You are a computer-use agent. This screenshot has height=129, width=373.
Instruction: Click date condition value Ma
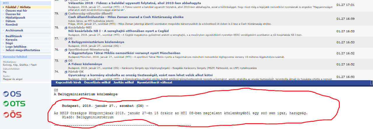click(5, 71)
